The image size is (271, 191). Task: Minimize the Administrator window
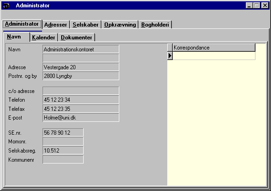[x=249, y=5]
